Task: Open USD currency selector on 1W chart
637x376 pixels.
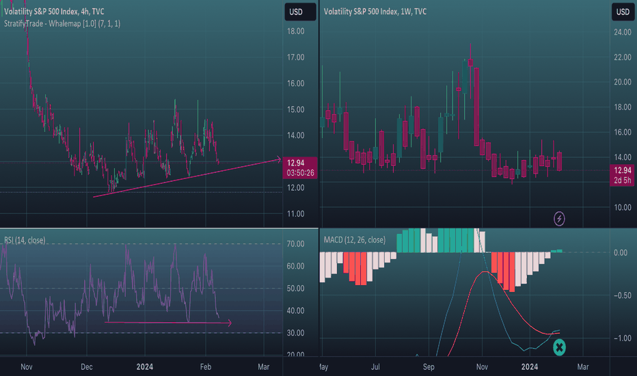Action: (623, 12)
